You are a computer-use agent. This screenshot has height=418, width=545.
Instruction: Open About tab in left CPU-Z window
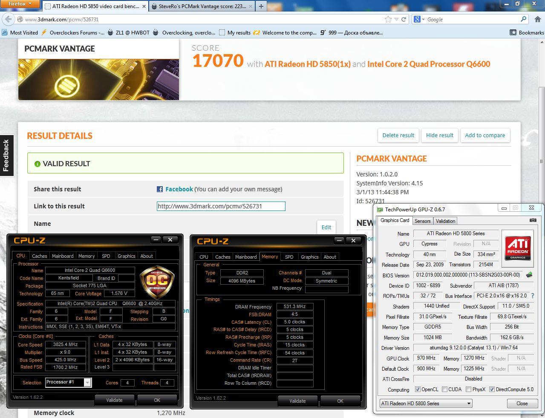(x=147, y=256)
